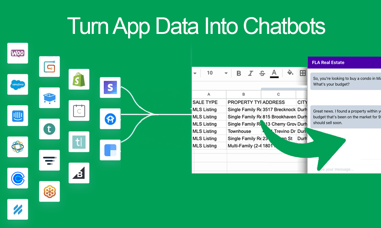
Task: Click the "Great news" chat message bubble
Action: [346, 117]
